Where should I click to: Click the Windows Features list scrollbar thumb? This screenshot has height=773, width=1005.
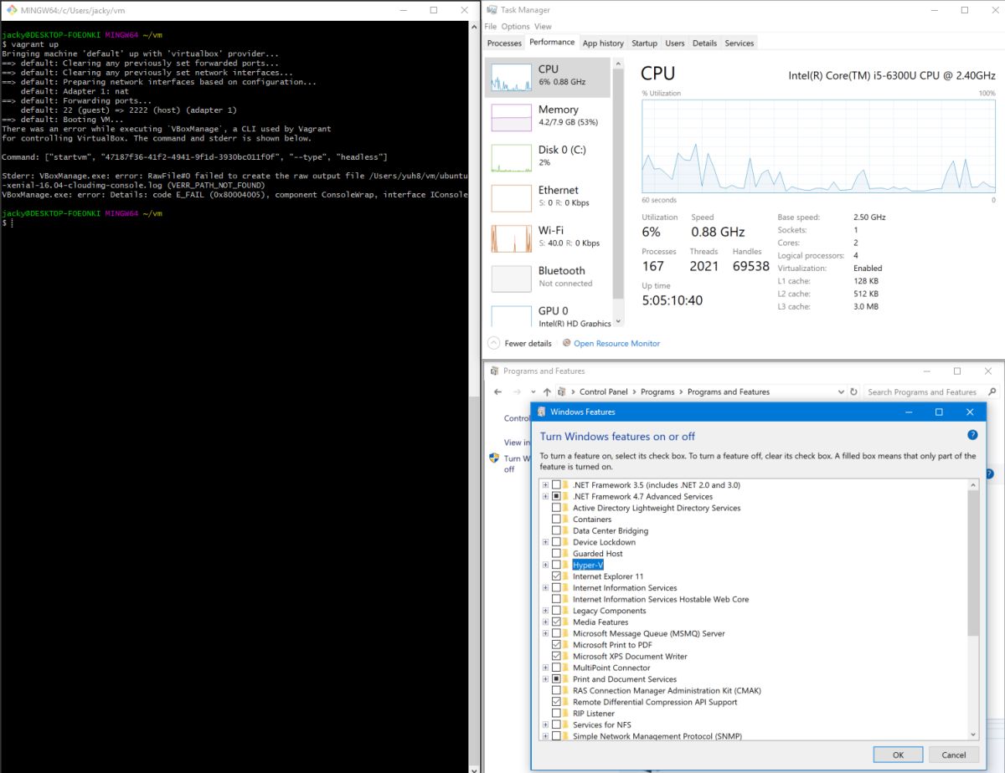(x=972, y=562)
